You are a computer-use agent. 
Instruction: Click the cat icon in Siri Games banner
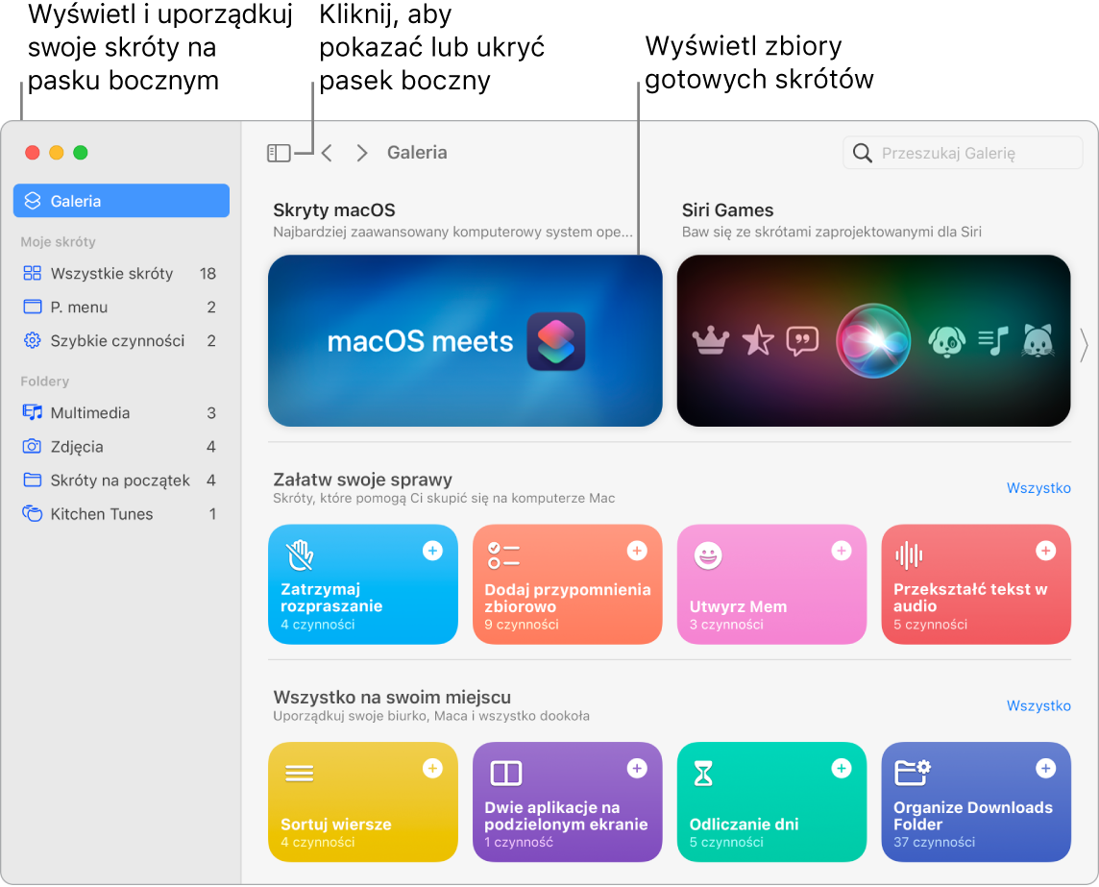point(1038,341)
